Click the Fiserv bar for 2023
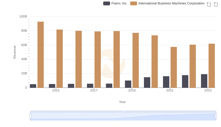This screenshot has width=221, height=127. coord(204,81)
